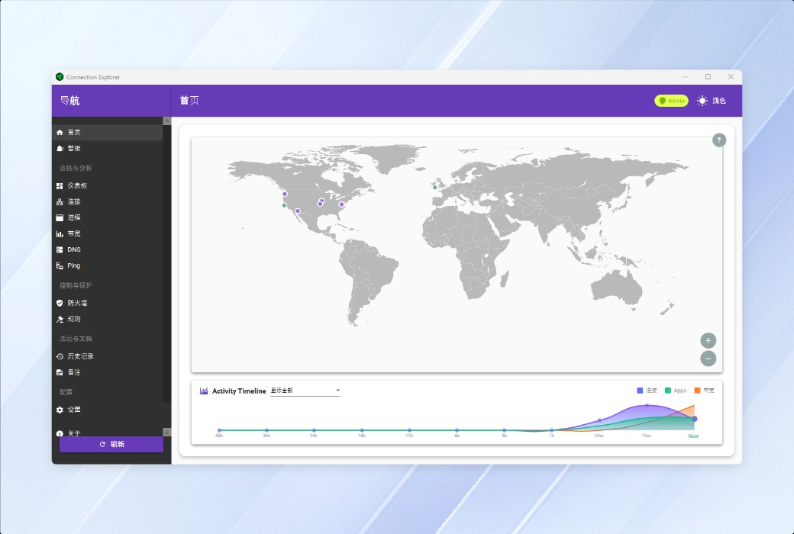This screenshot has width=794, height=534.
Task: Open the 连接 connections page
Action: point(108,201)
